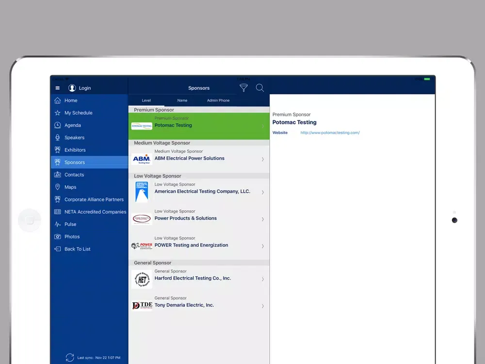485x364 pixels.
Task: Sort sponsors by Level tab
Action: [146, 100]
